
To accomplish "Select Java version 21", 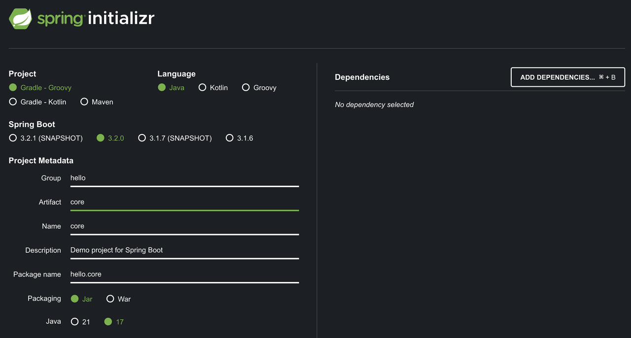I will pyautogui.click(x=80, y=322).
